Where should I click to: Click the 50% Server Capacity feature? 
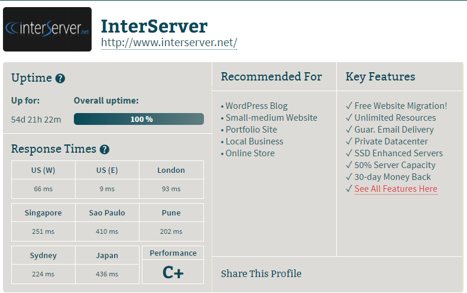395,165
